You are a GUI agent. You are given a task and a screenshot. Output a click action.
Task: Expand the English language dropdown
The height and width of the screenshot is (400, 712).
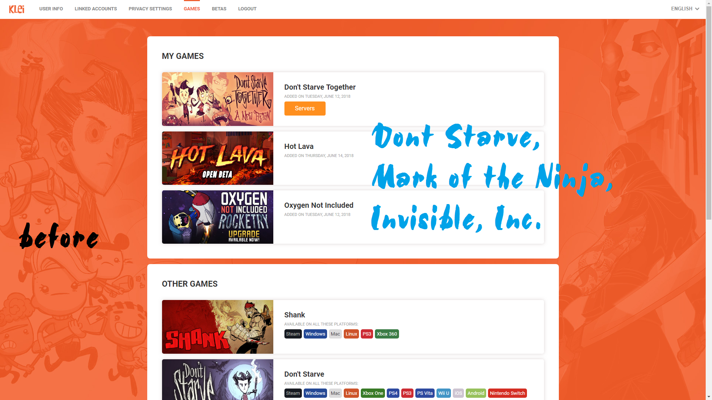(x=682, y=9)
